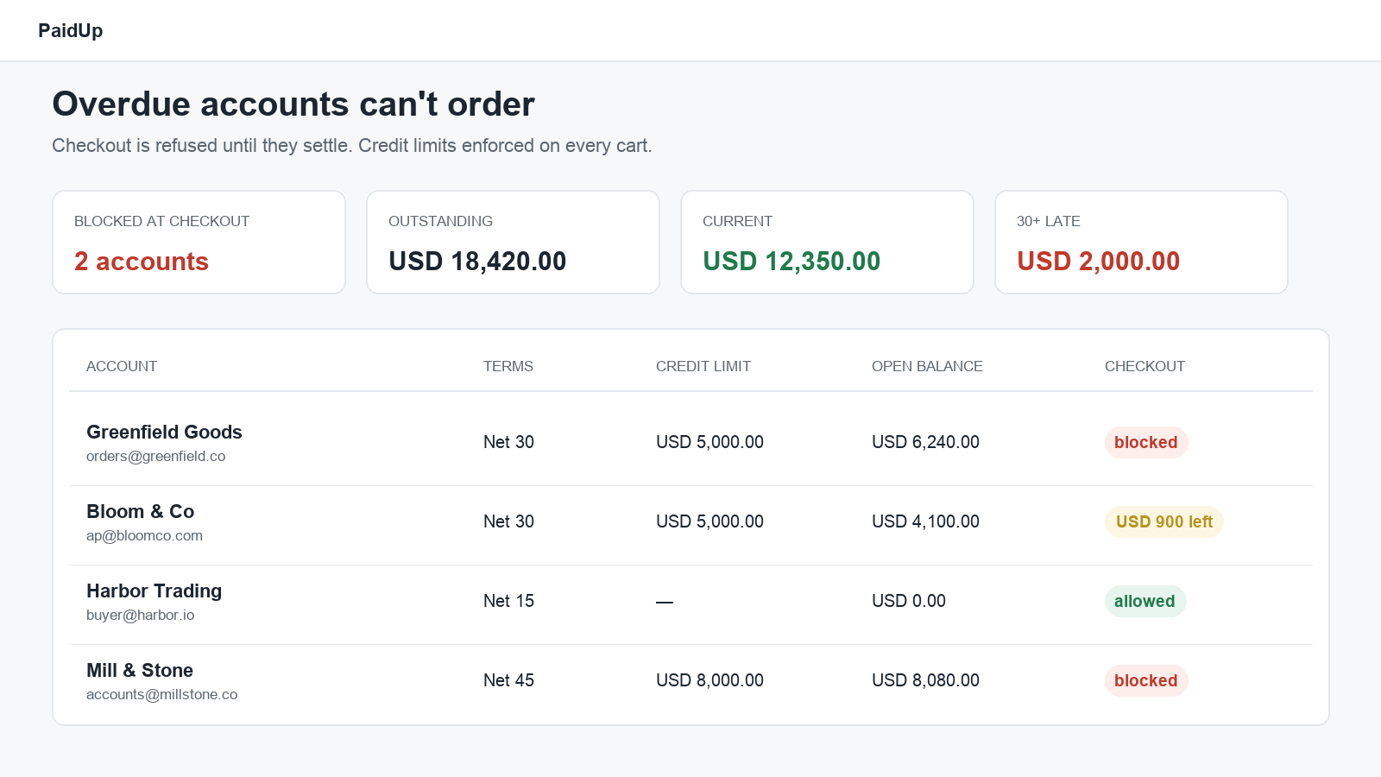Screen dimensions: 1381x777
Task: Select the Outstanding USD 18,420.00 card
Action: (x=514, y=242)
